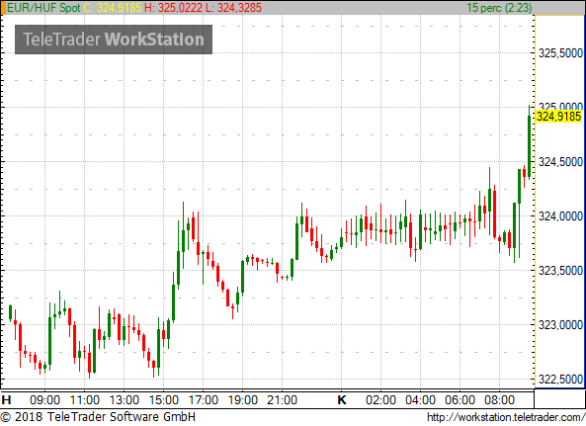
Task: Click the 08:00 time axis label
Action: [x=499, y=400]
